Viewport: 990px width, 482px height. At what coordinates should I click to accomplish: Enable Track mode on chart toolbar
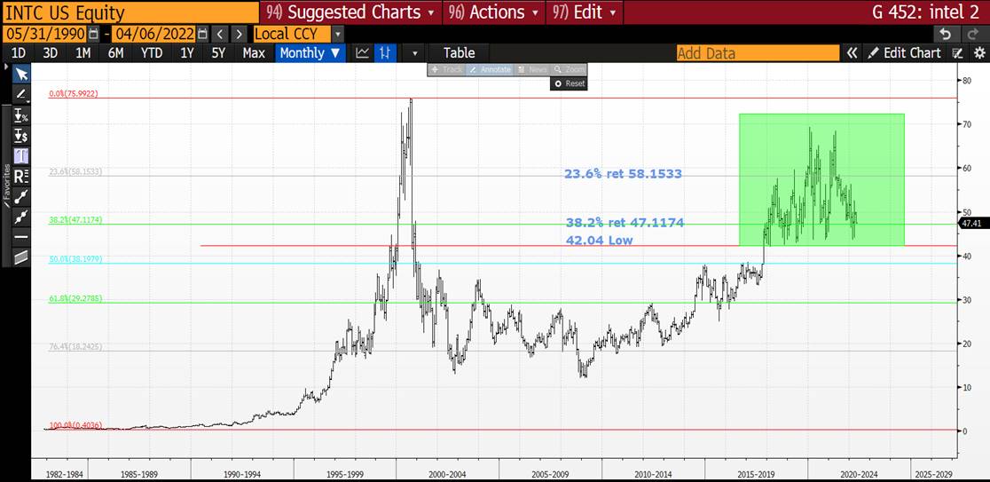(x=446, y=69)
